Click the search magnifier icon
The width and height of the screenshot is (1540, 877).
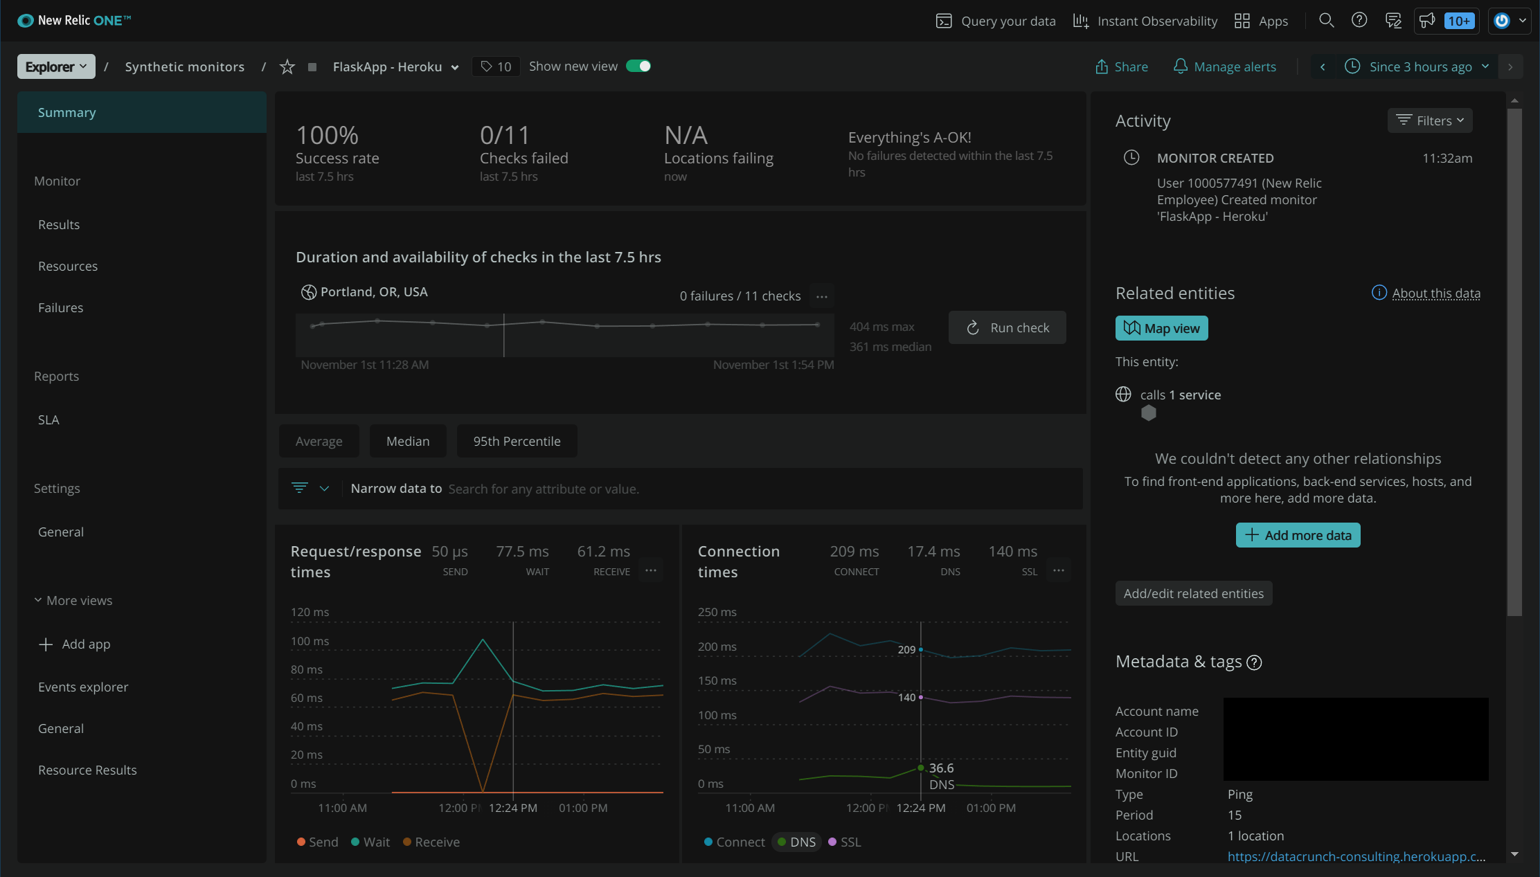coord(1326,20)
